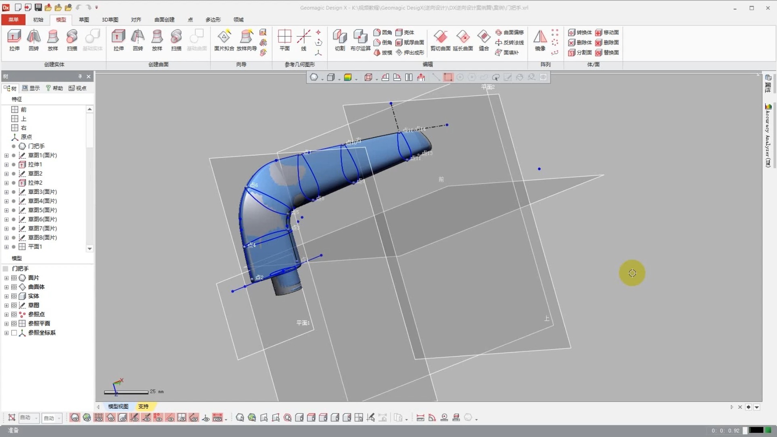
Task: Expand the 拉伸1 feature in the tree
Action: pyautogui.click(x=6, y=164)
